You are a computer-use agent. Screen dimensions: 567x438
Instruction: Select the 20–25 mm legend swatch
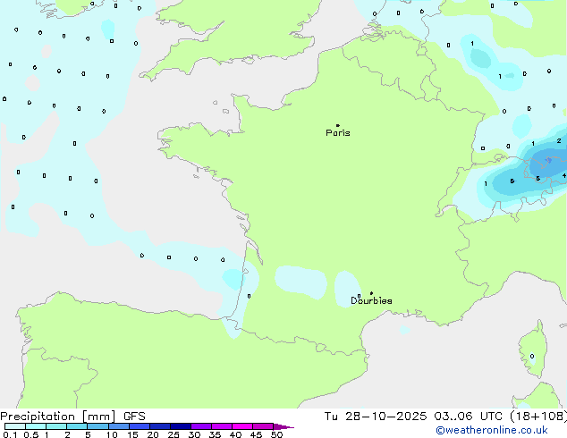tap(160, 426)
